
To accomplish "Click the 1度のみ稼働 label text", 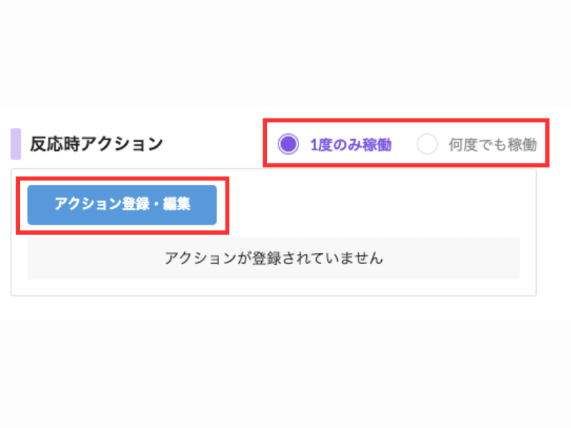I will [350, 145].
